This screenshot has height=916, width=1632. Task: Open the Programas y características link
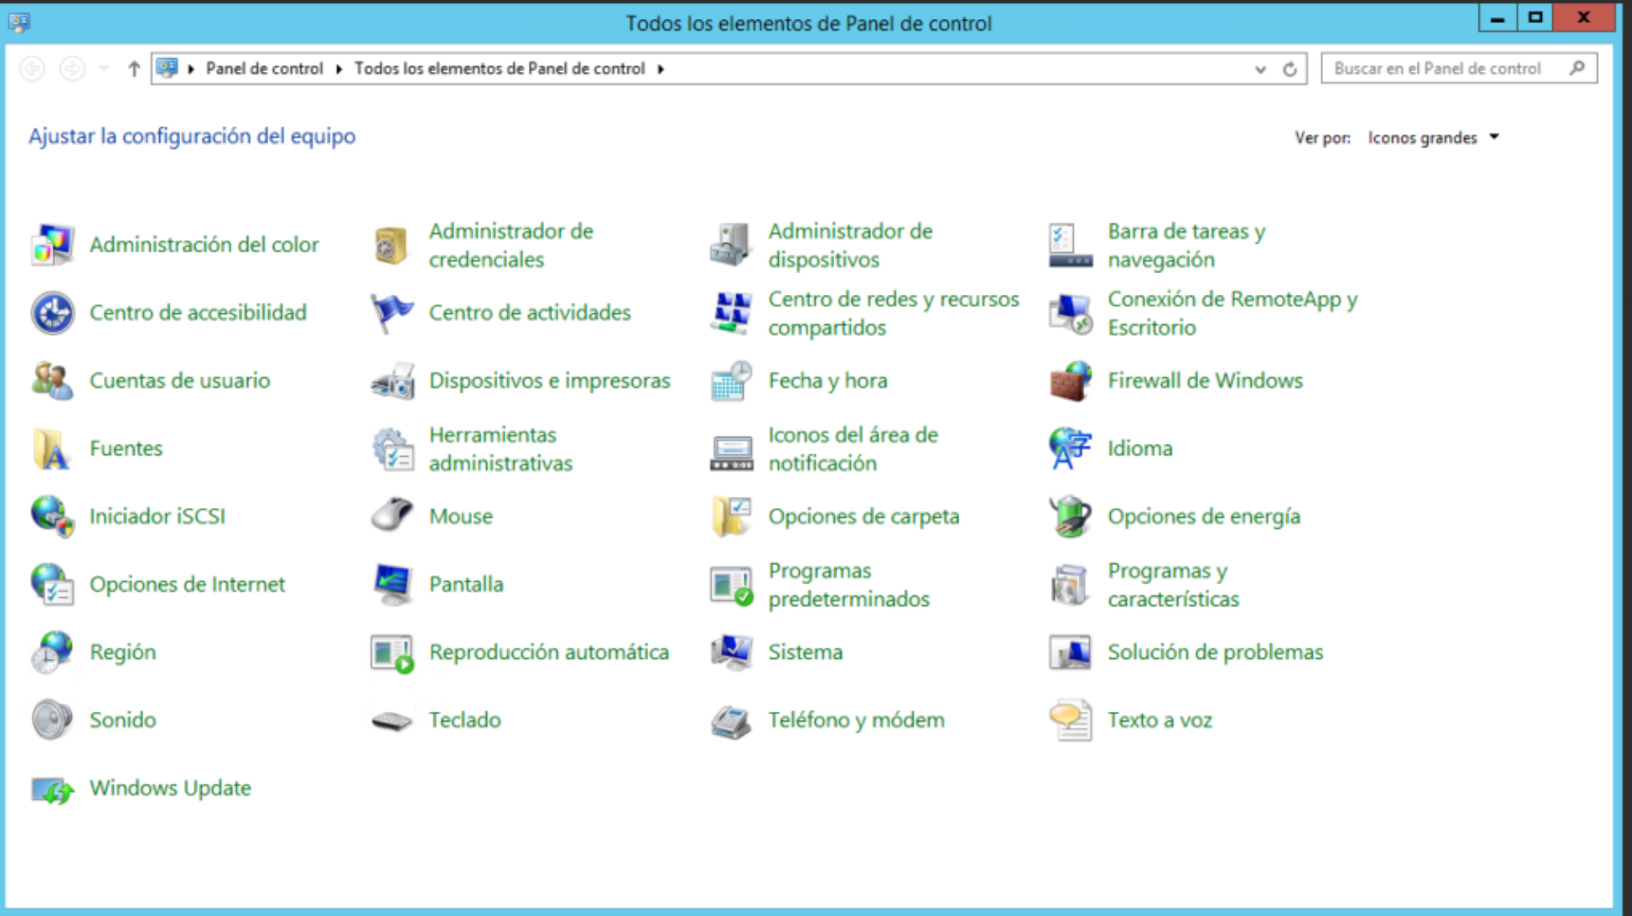point(1173,585)
